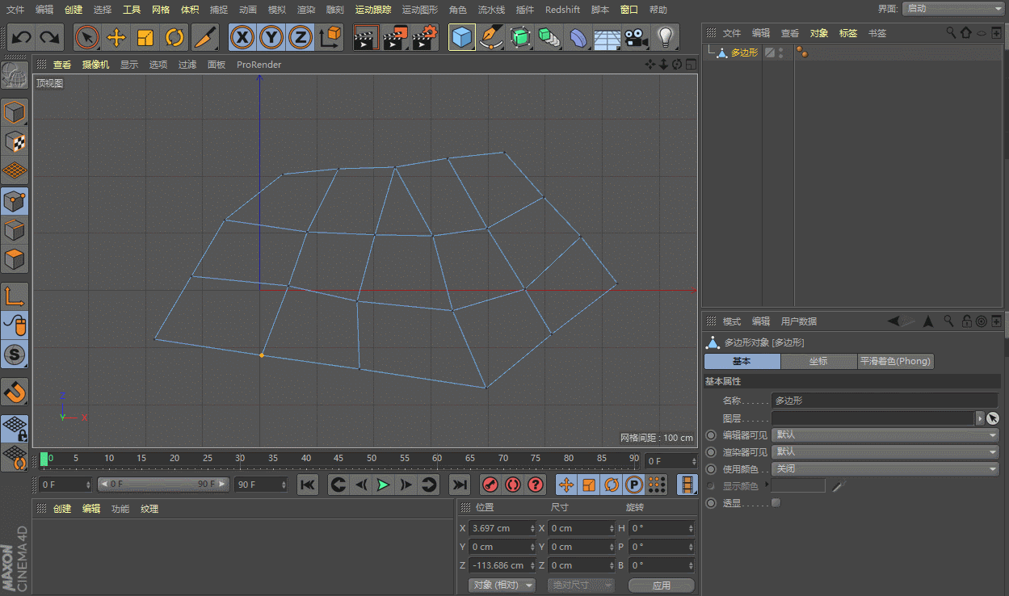Open the 使用颜色 dropdown

point(885,469)
